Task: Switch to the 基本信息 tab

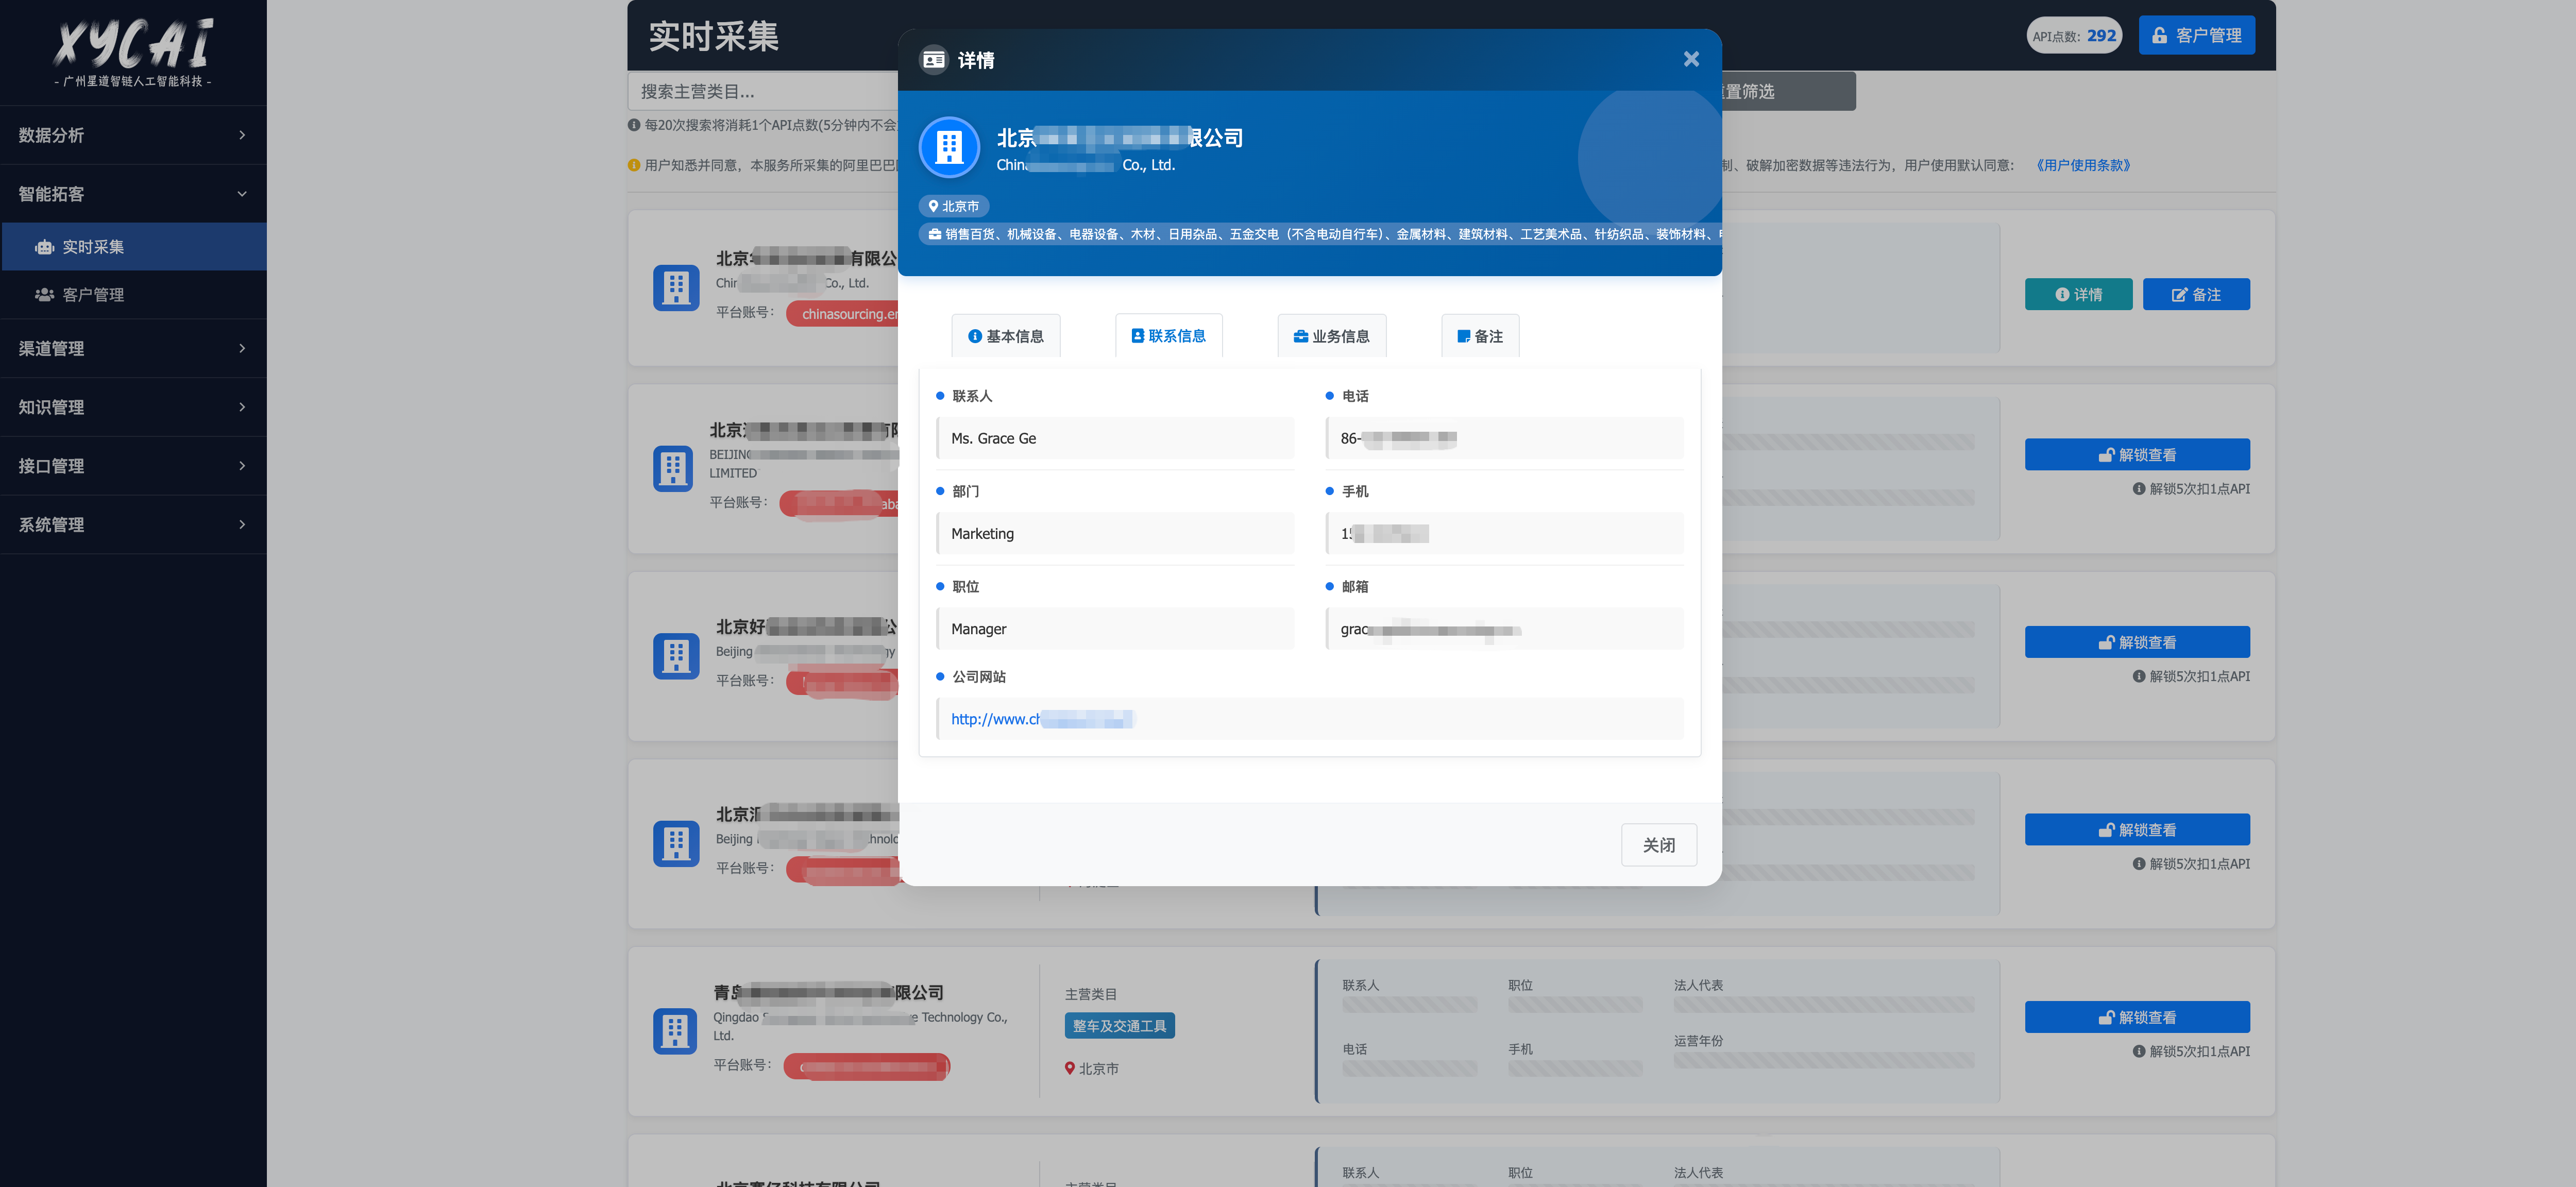Action: [x=1006, y=336]
